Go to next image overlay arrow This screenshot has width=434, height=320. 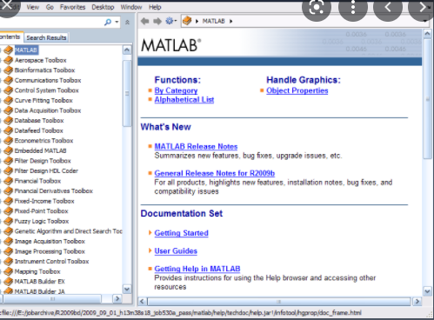point(422,7)
